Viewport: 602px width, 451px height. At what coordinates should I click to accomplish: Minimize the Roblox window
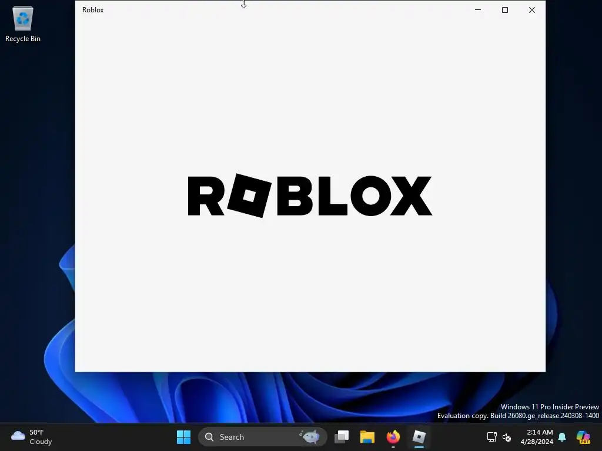478,10
